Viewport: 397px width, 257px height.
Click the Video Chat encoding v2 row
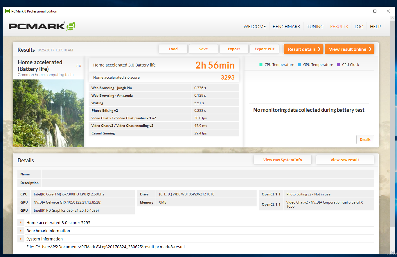point(164,126)
